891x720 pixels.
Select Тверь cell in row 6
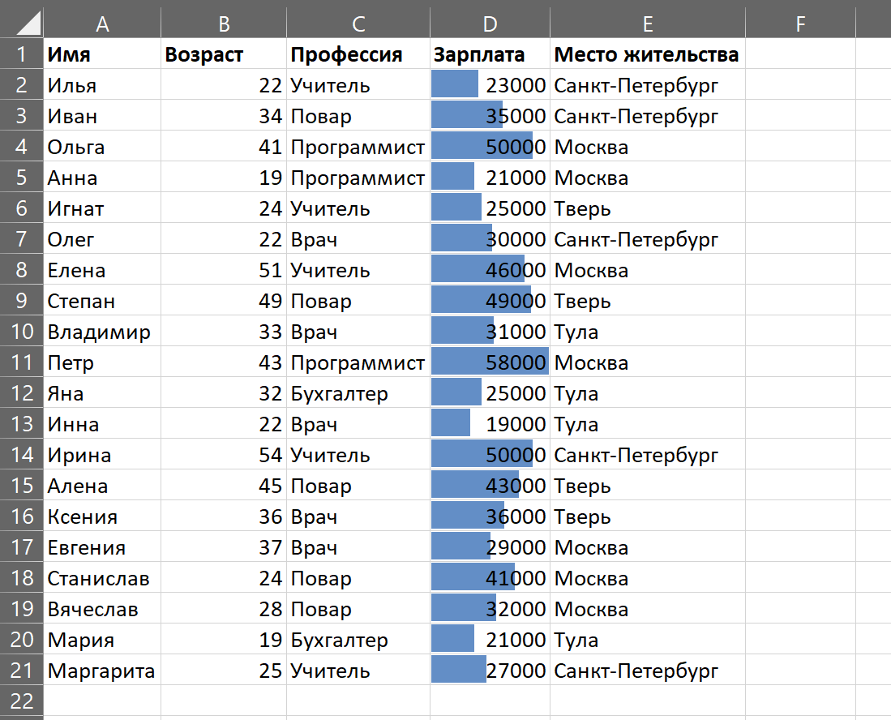647,208
